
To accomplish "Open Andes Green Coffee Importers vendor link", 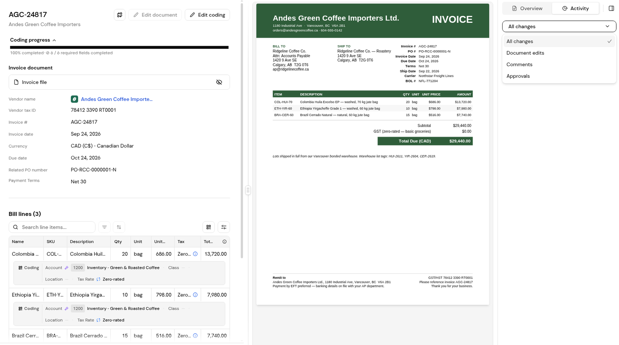I will tap(116, 99).
